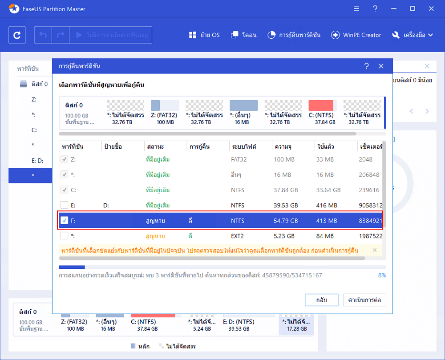Select Z: (FAT32) block in dialog disk map
Screen dimensions: 445x360
click(x=165, y=112)
